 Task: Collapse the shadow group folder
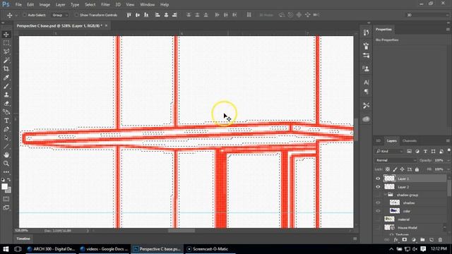[x=386, y=195]
